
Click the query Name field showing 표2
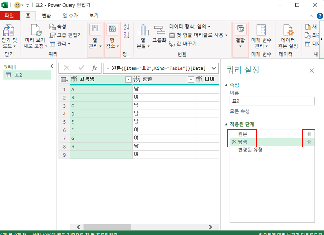272,101
